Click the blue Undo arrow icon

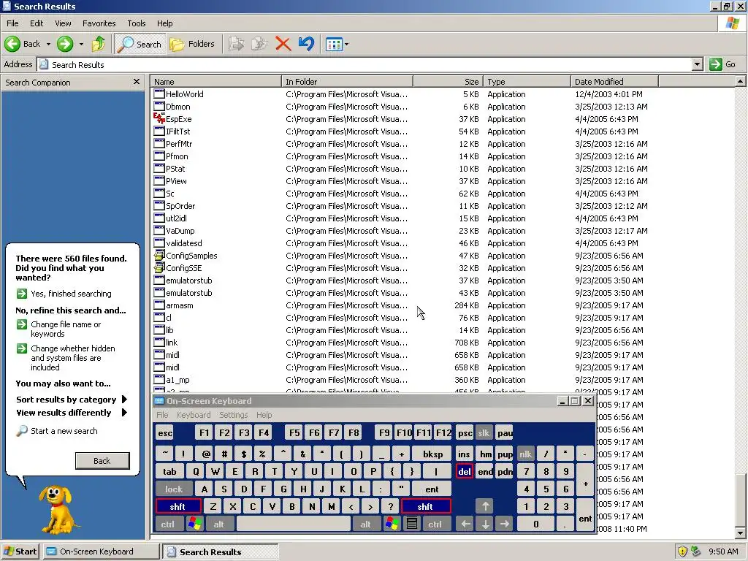pyautogui.click(x=306, y=44)
